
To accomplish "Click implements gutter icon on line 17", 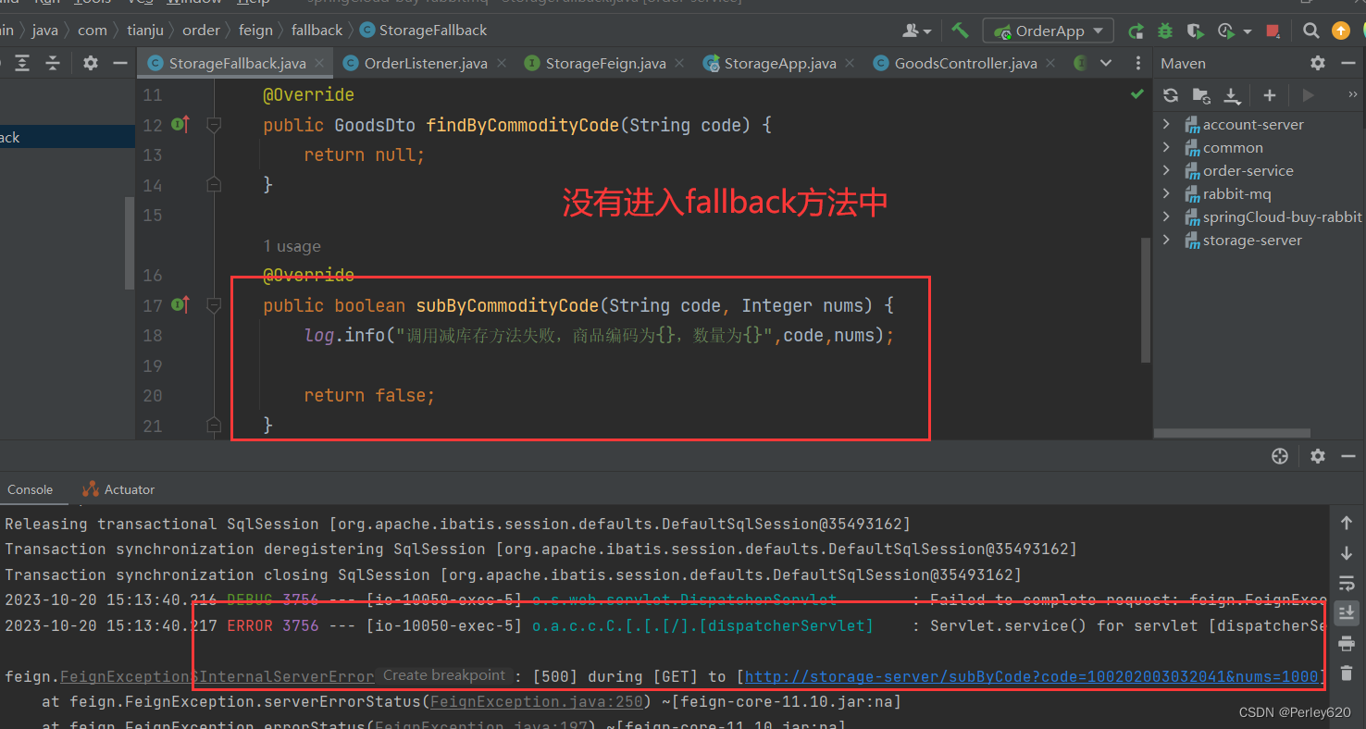I will (180, 305).
